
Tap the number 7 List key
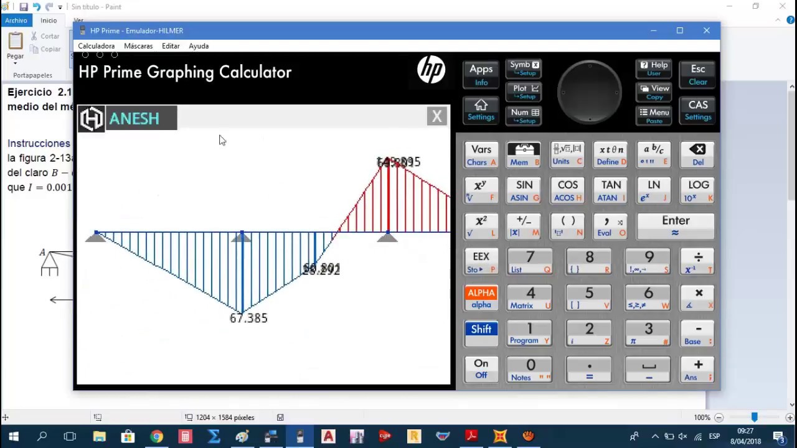pyautogui.click(x=530, y=262)
